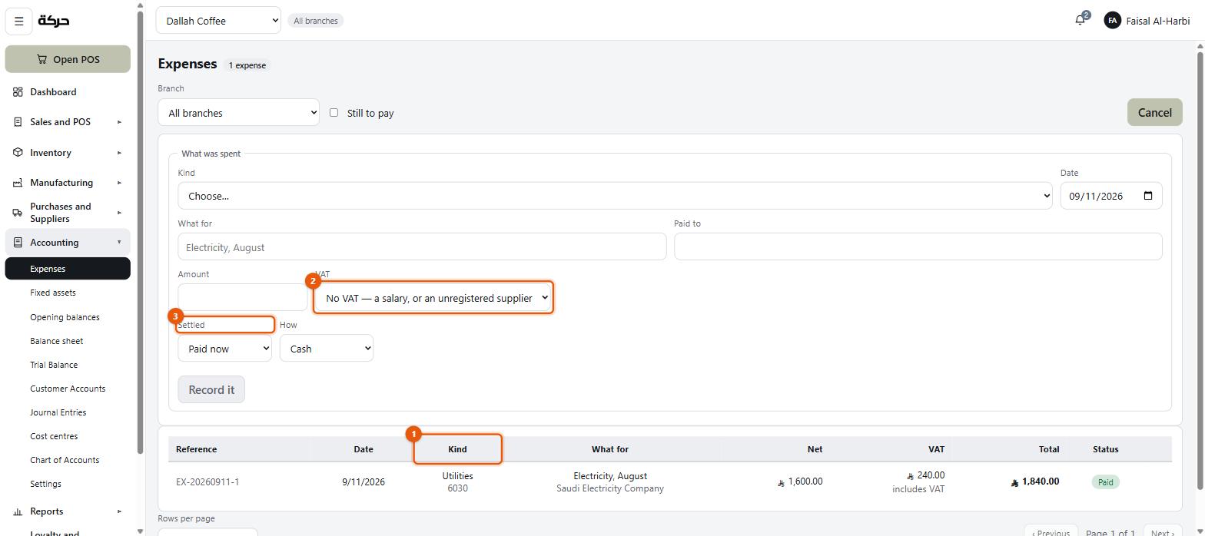Image resolution: width=1205 pixels, height=536 pixels.
Task: Click reference EX-20260911-1
Action: [x=207, y=482]
